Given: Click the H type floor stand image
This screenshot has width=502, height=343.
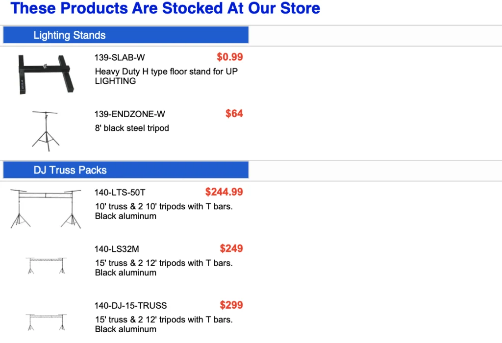Looking at the screenshot, I should point(46,73).
